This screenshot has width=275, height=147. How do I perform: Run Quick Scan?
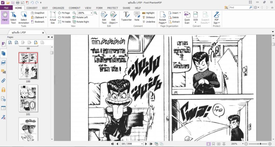click(x=187, y=17)
